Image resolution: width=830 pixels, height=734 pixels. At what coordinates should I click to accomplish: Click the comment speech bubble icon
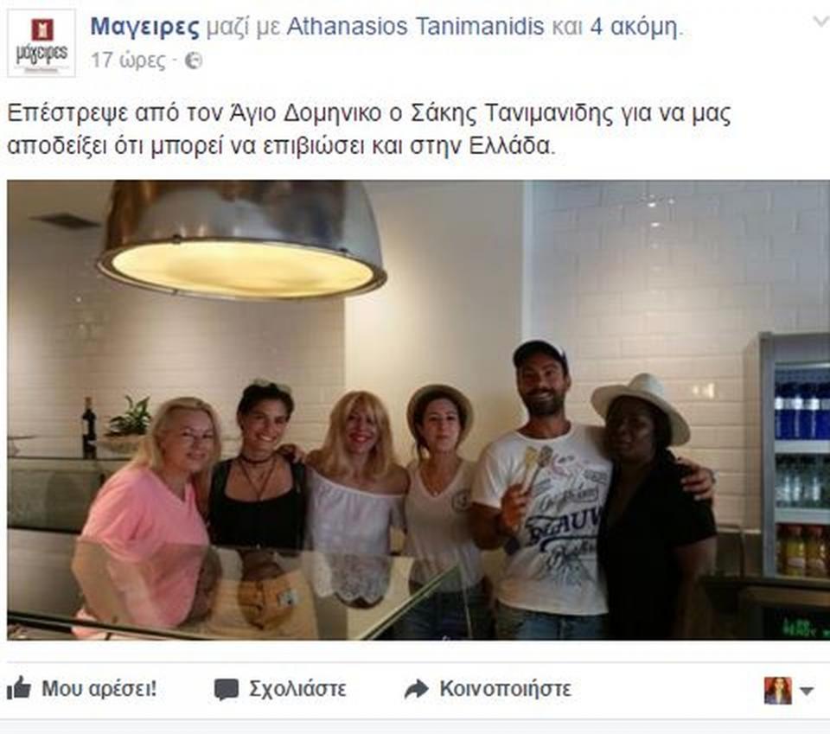[x=227, y=690]
